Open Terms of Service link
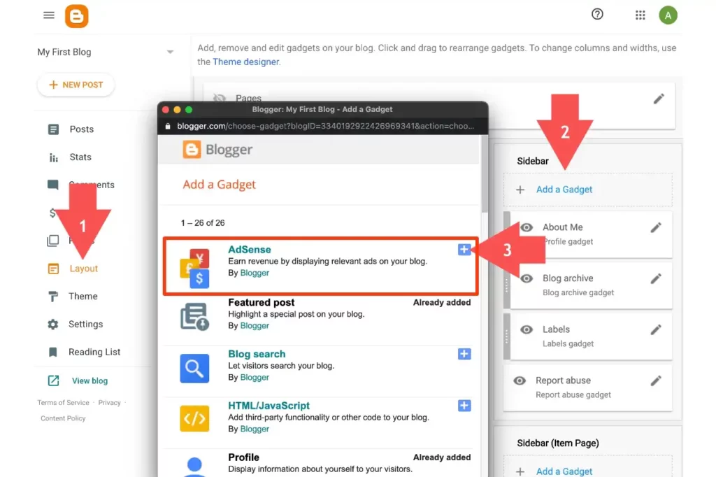The height and width of the screenshot is (477, 716). (63, 403)
